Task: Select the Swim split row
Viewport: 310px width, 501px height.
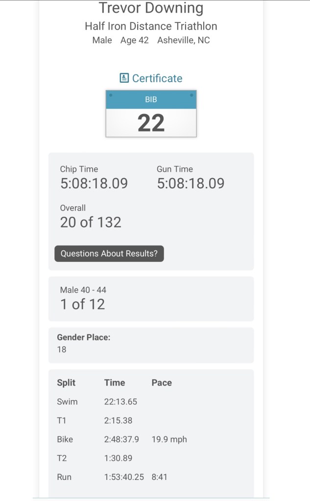Action: pyautogui.click(x=68, y=402)
